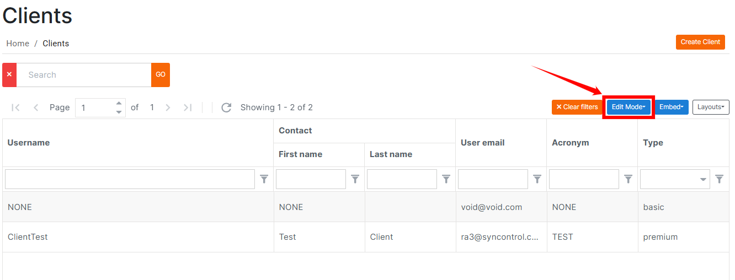735x280 pixels.
Task: Click the Home breadcrumb link
Action: [18, 44]
